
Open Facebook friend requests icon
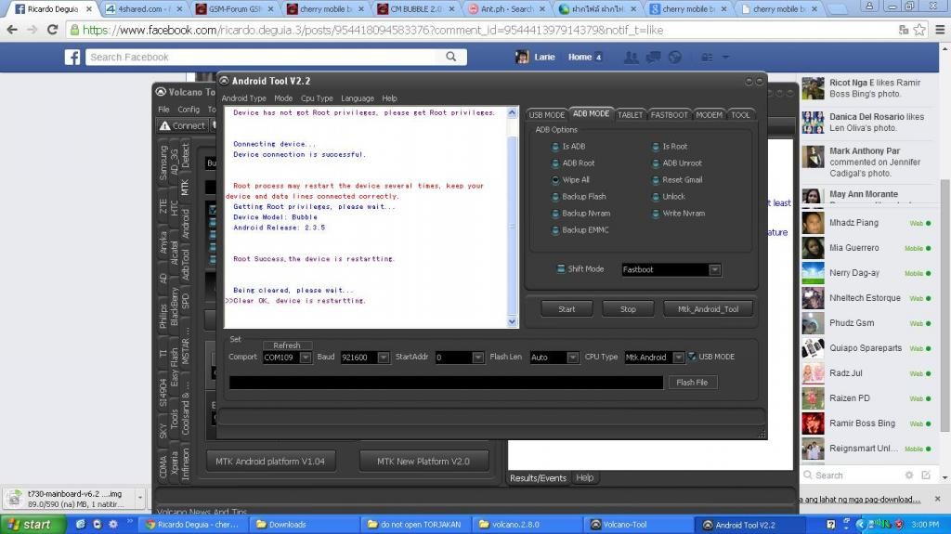point(632,58)
